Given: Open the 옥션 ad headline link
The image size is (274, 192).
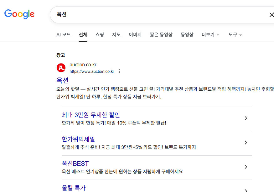Looking at the screenshot, I should coord(62,80).
